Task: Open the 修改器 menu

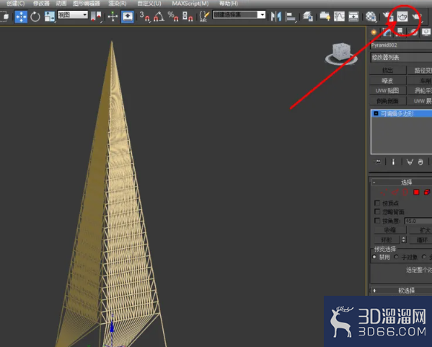Action: tap(41, 4)
